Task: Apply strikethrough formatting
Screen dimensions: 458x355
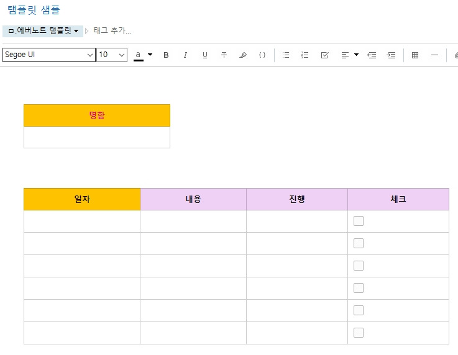Action: point(224,55)
